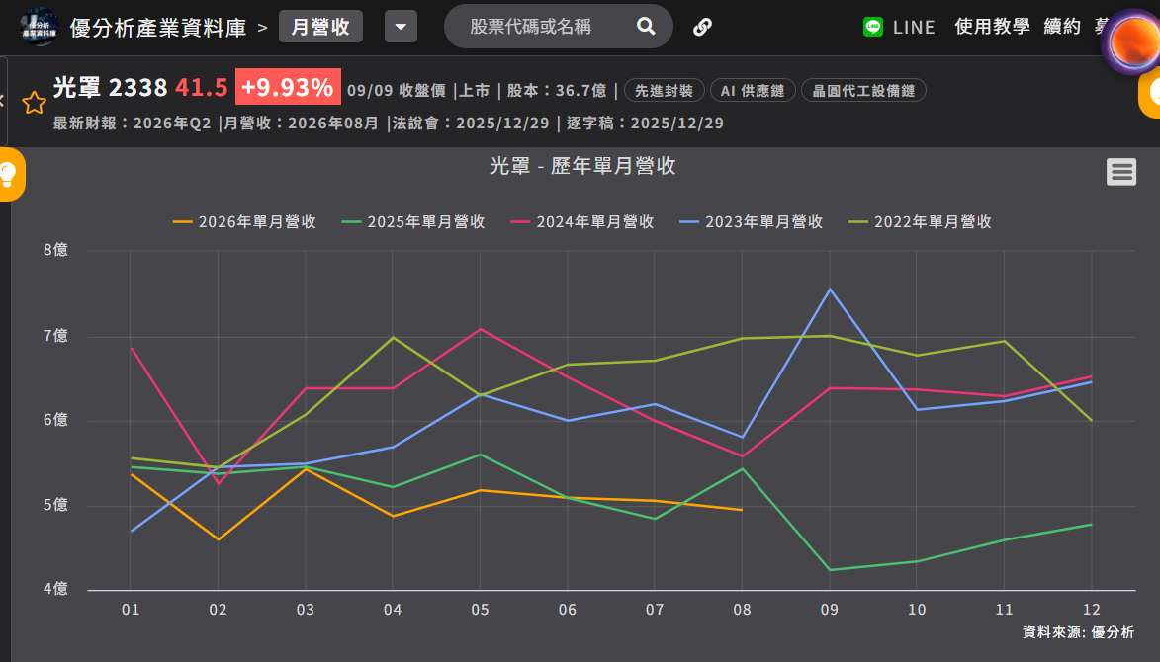Add 光罩 to favorites with star icon
1160x662 pixels.
(x=34, y=103)
